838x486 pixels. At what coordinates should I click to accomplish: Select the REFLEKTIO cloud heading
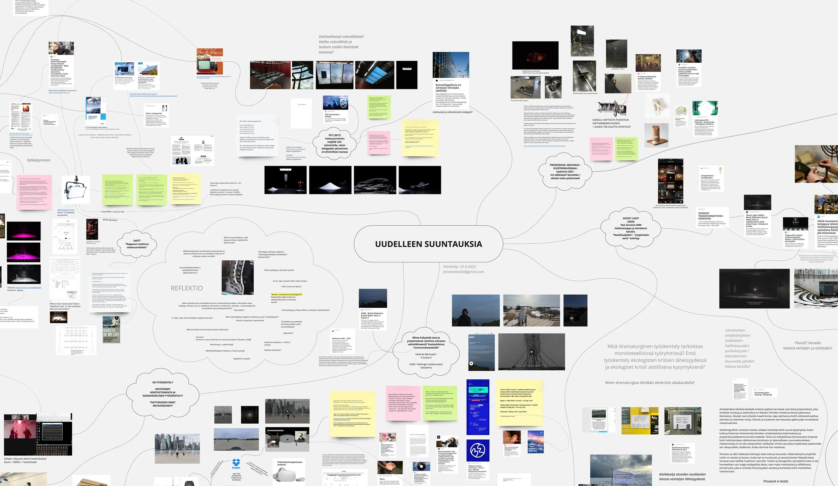pos(187,288)
